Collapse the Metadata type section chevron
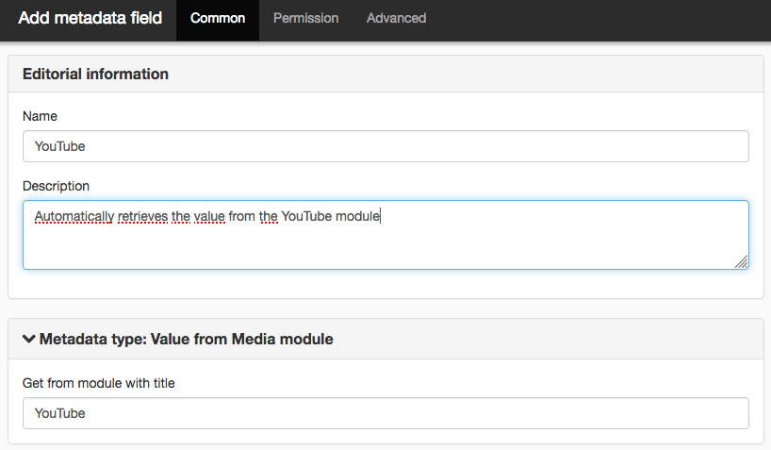This screenshot has width=771, height=450. click(x=29, y=339)
